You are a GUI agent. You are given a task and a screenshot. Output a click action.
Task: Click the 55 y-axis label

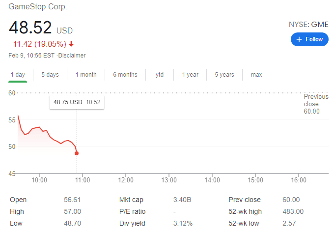point(12,120)
